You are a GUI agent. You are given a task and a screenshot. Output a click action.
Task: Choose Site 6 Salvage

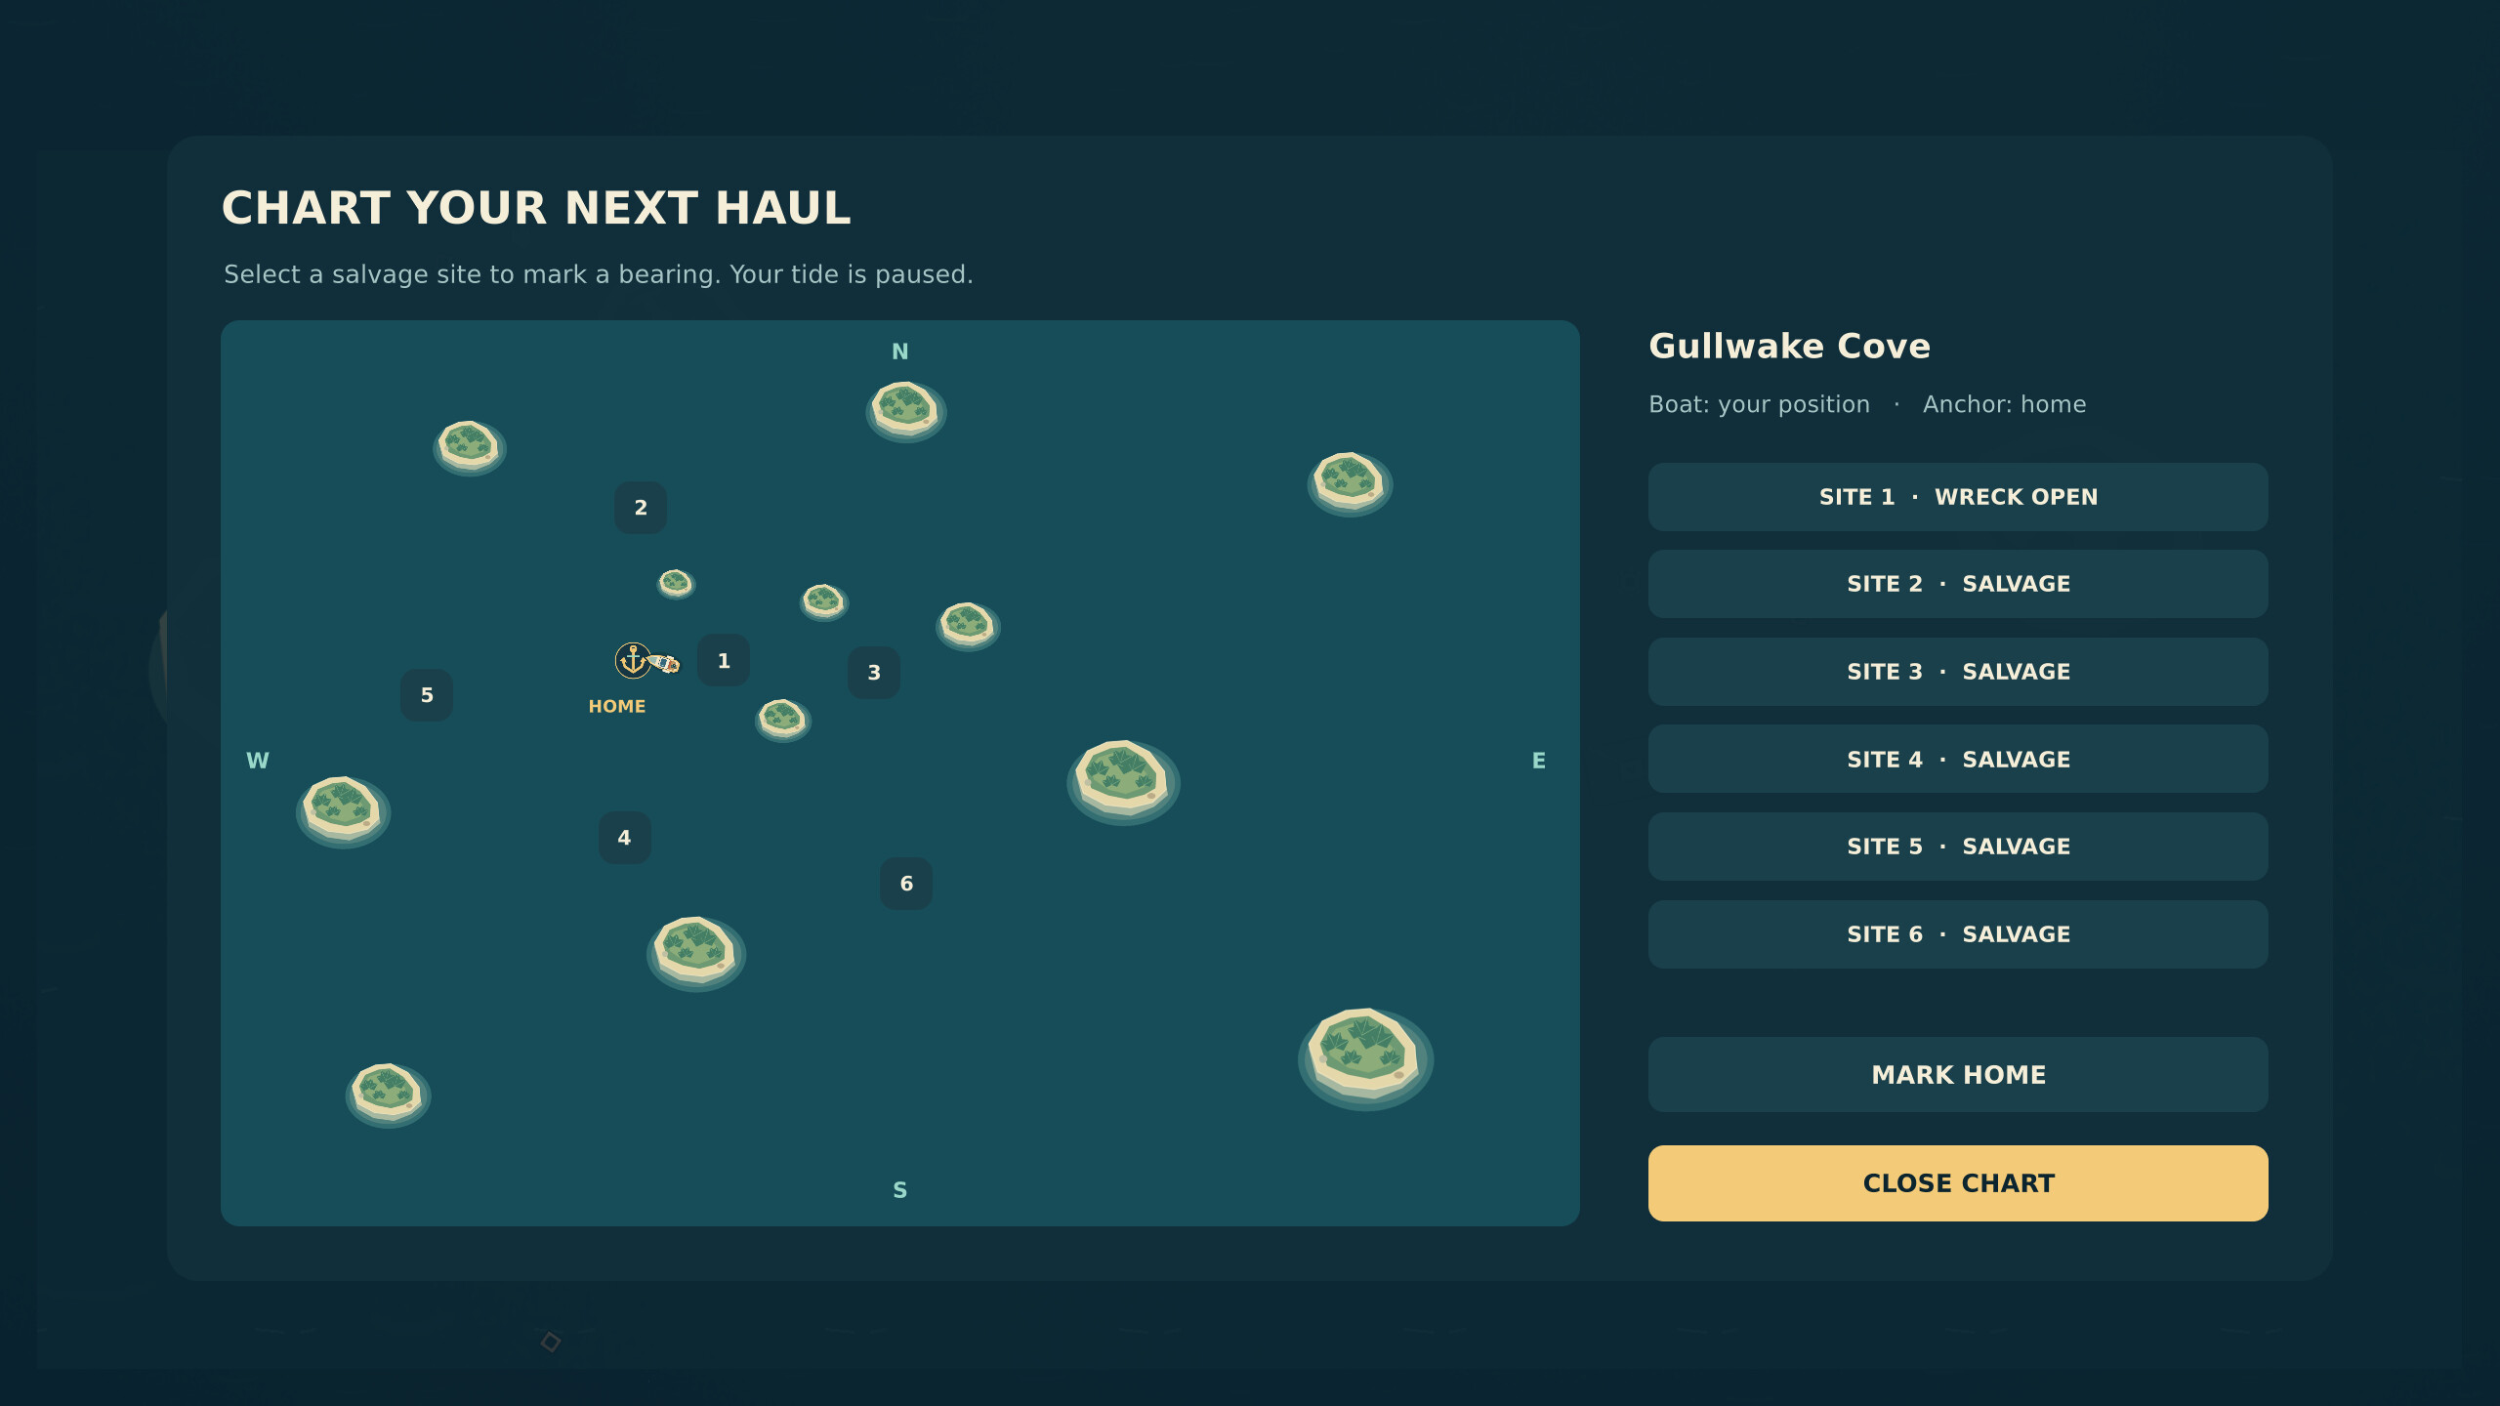(1958, 934)
